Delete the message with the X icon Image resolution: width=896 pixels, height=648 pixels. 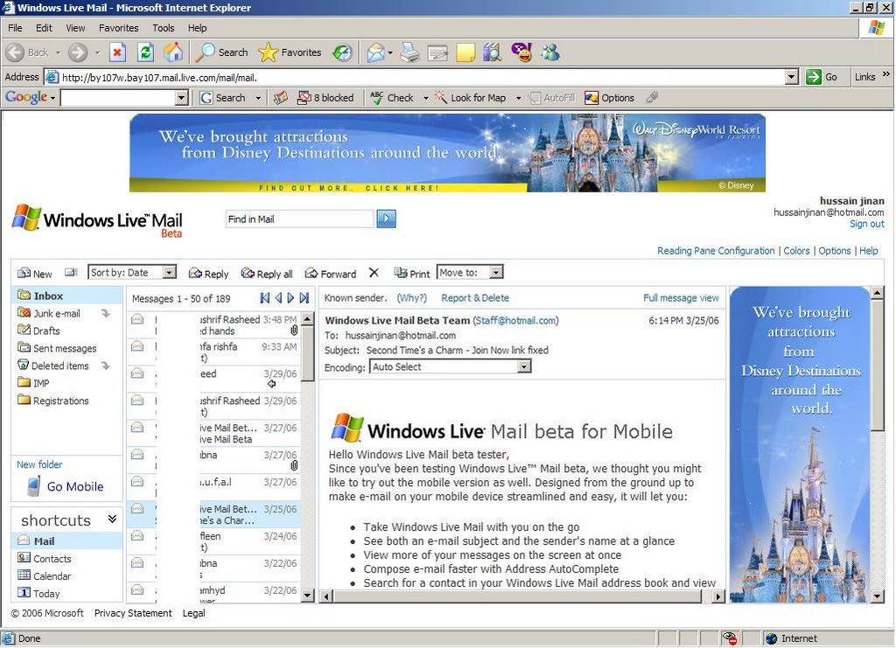pos(374,273)
